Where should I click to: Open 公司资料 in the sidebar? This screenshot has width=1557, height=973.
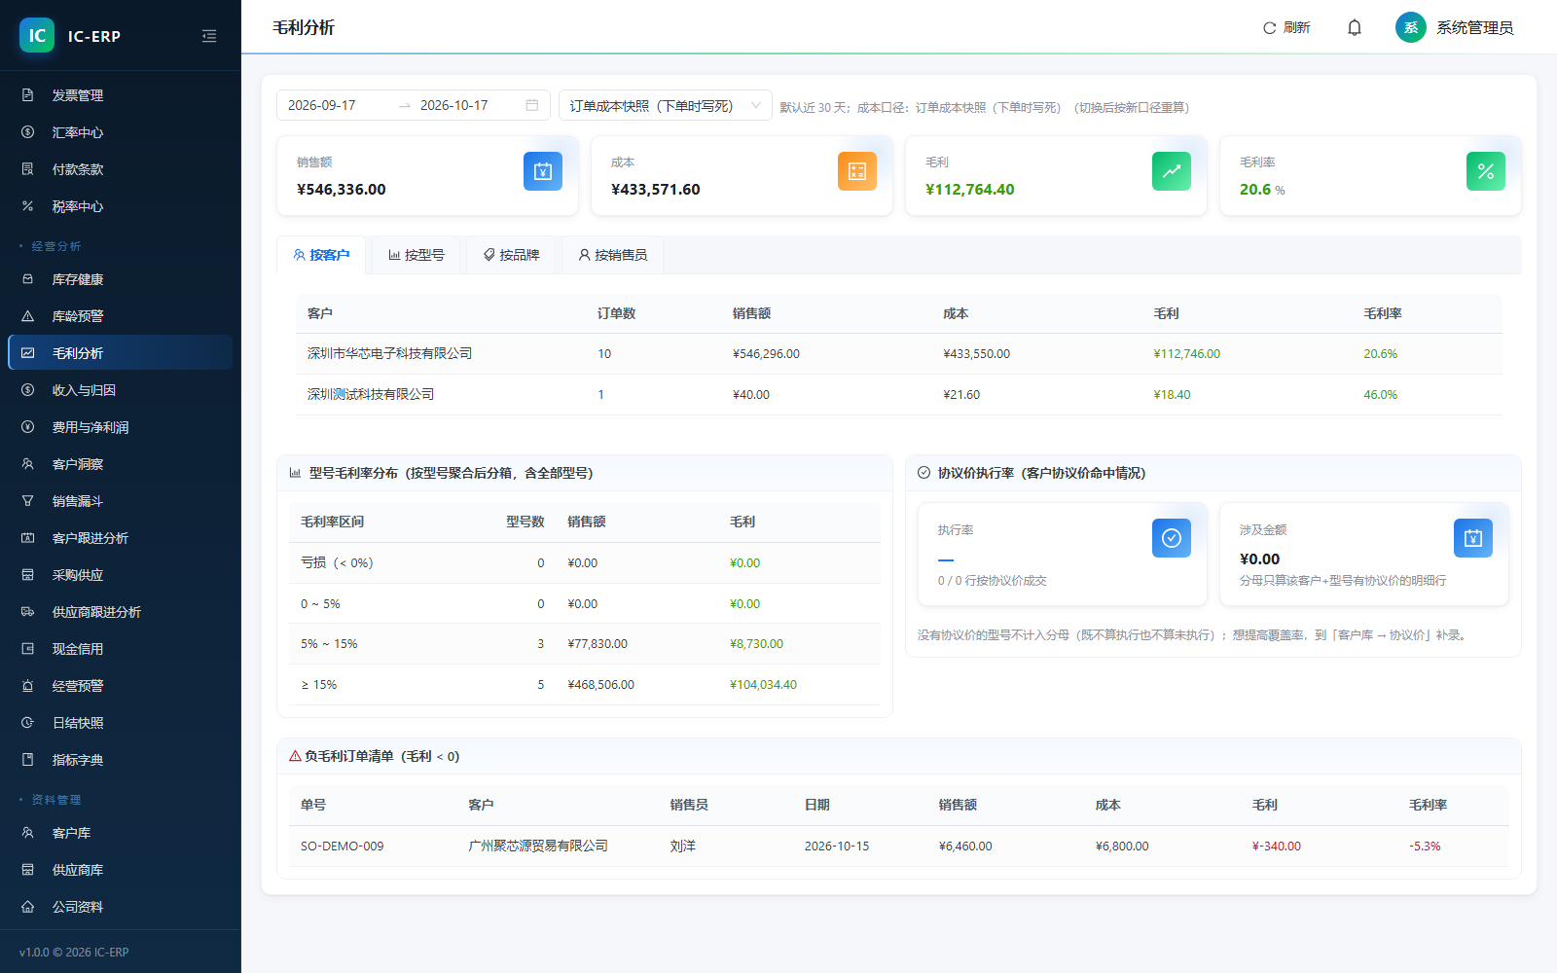pos(120,907)
